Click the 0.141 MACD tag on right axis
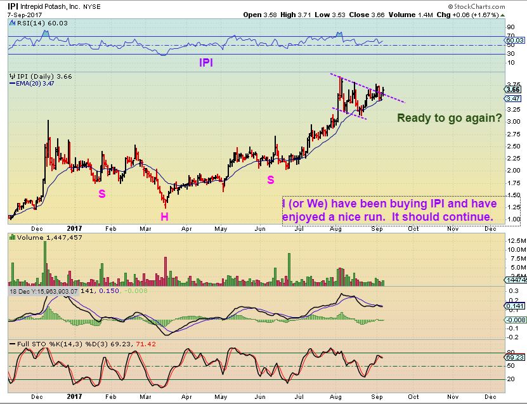The image size is (527, 404). click(x=514, y=306)
